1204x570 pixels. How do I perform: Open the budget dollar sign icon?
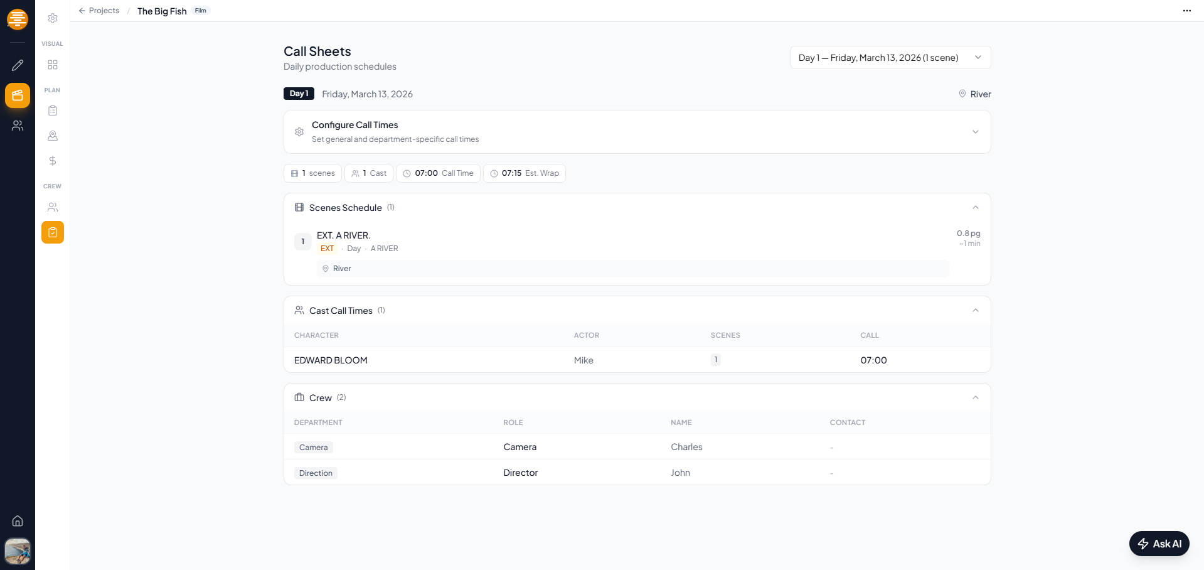[53, 161]
